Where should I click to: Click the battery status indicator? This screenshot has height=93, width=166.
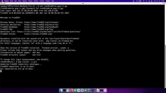139,1
